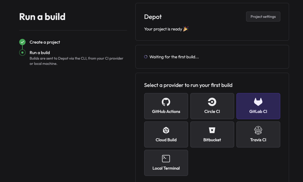This screenshot has height=182, width=303.
Task: Open Project settings
Action: pyautogui.click(x=263, y=17)
